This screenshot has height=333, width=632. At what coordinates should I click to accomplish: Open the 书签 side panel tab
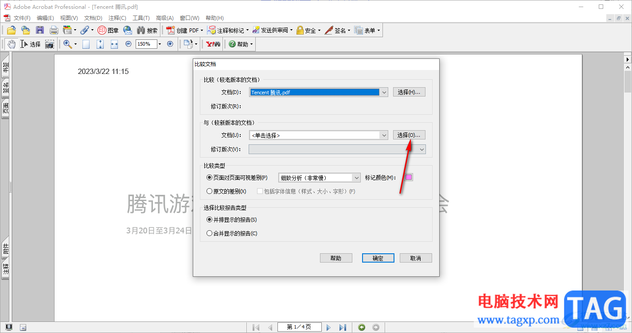pos(6,67)
